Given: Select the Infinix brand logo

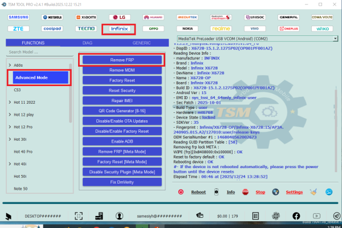Looking at the screenshot, I should pyautogui.click(x=120, y=29).
